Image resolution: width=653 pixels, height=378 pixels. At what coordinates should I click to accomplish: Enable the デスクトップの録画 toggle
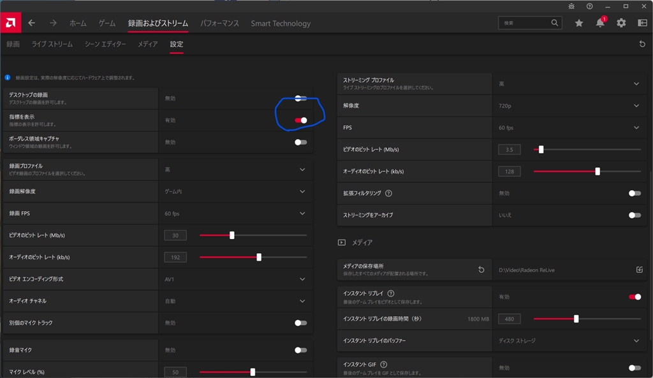point(301,98)
